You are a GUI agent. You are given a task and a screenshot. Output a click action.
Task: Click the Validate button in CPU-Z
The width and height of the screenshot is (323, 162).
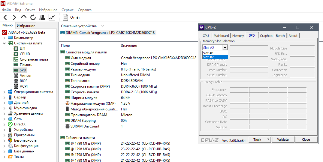point(283,139)
